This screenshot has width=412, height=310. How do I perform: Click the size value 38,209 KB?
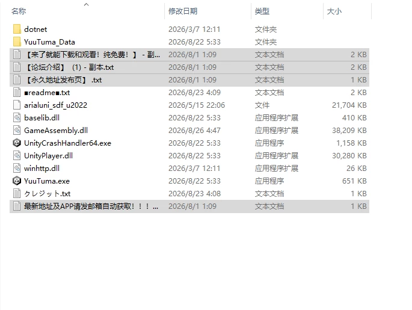tap(349, 131)
